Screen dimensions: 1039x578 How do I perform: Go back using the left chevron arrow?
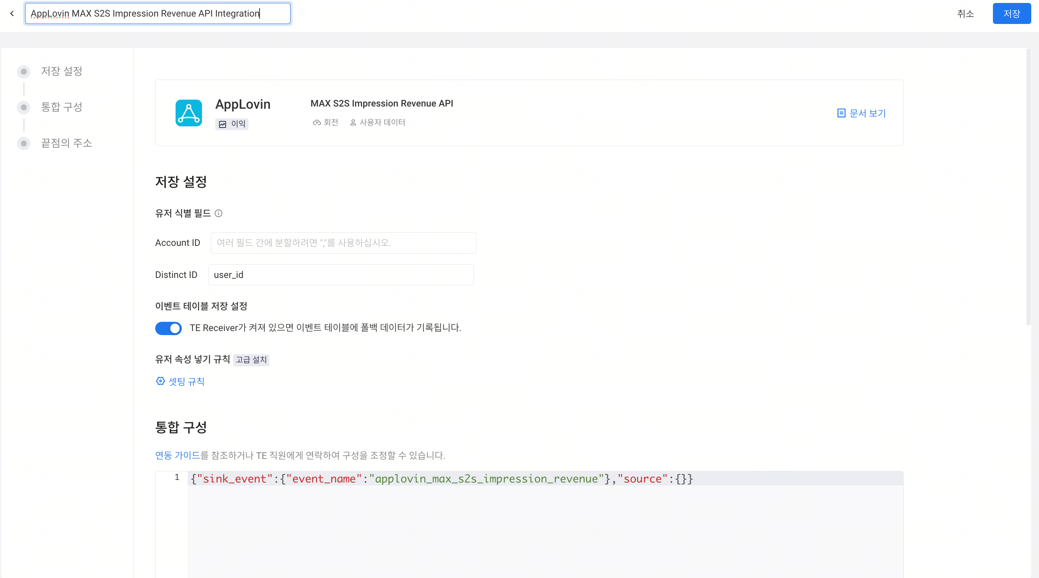(12, 13)
